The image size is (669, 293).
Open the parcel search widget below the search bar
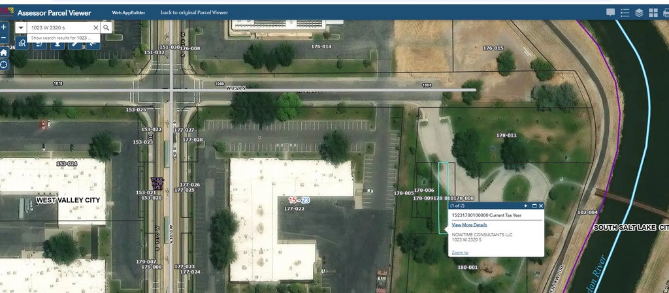(x=23, y=44)
